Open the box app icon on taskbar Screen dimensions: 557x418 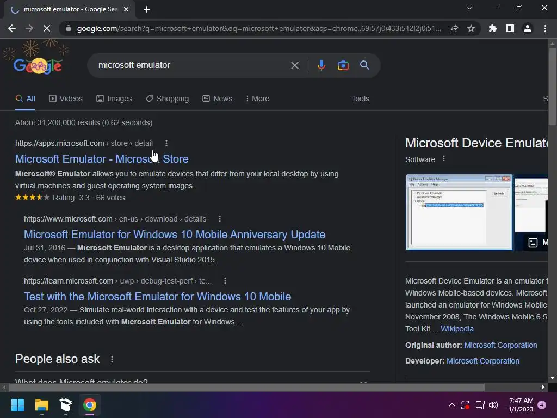point(66,405)
